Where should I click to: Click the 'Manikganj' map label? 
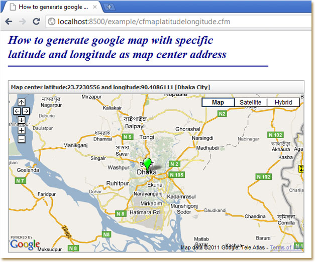pyautogui.click(x=75, y=145)
